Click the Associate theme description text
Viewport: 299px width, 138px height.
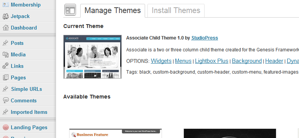[x=212, y=50]
